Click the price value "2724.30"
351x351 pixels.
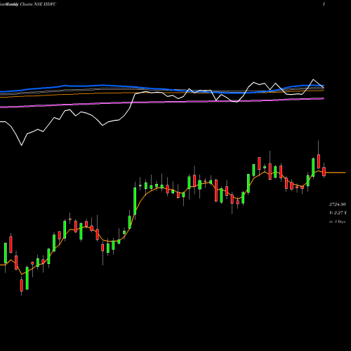tap(338, 204)
